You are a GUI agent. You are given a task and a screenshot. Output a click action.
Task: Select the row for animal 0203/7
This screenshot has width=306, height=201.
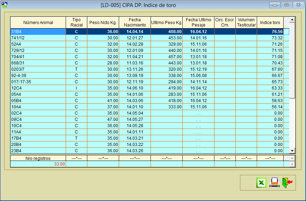click(38, 69)
